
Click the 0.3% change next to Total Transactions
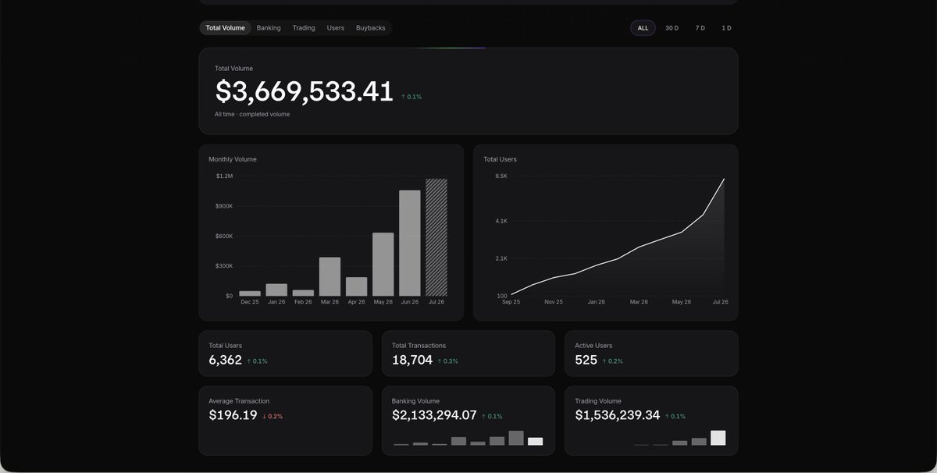(448, 361)
